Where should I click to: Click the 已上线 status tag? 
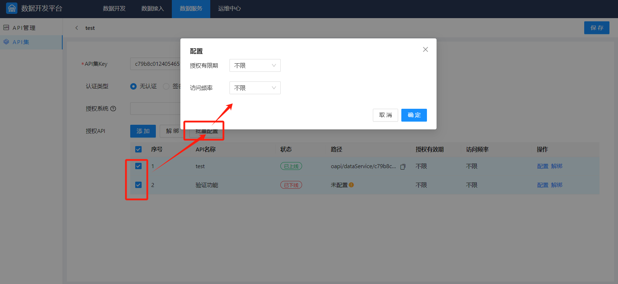tap(291, 166)
